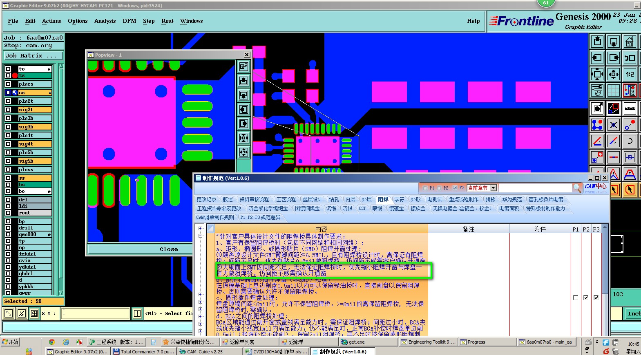Click the pan right icon

[x=614, y=58]
